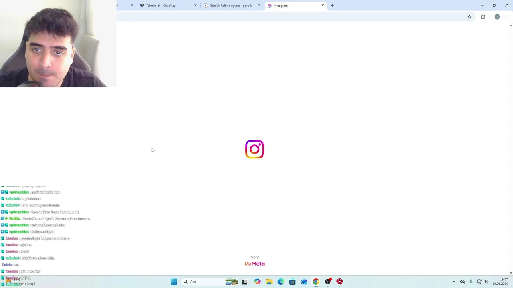The height and width of the screenshot is (288, 513).
Task: Close the Günlük kelime oyunu tab
Action: click(x=259, y=6)
